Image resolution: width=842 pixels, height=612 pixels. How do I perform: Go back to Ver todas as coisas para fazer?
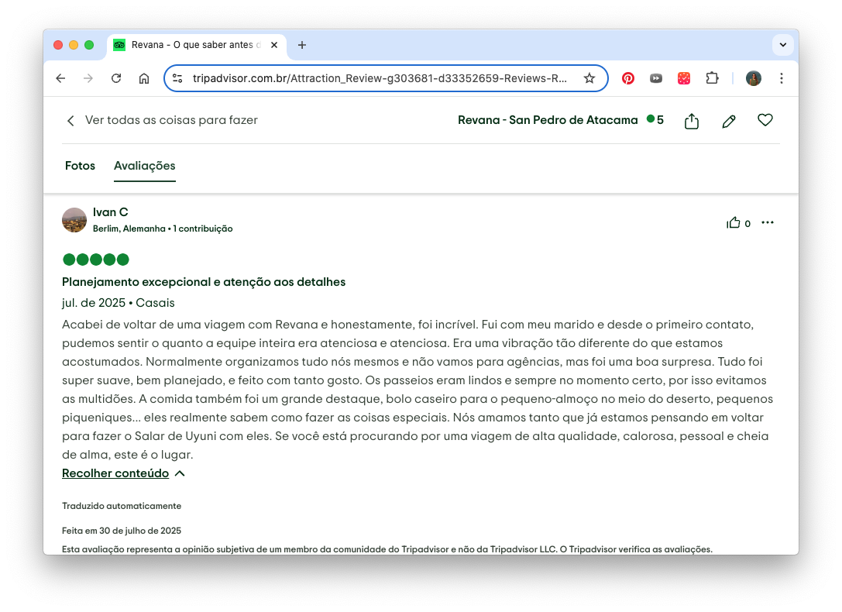click(162, 120)
